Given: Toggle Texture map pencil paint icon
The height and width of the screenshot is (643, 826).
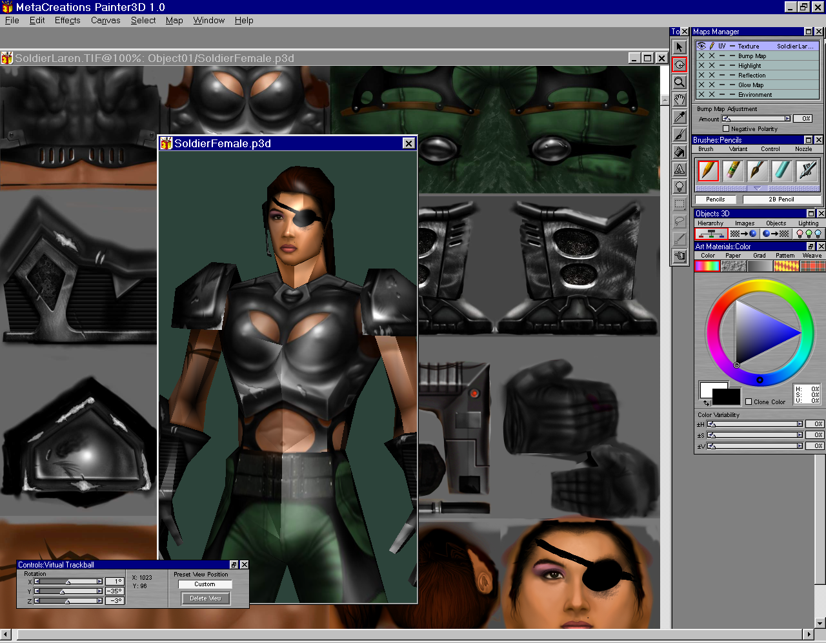Looking at the screenshot, I should (x=712, y=46).
